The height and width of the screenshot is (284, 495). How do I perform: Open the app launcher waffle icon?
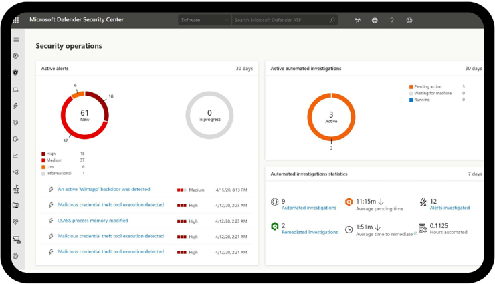click(16, 20)
